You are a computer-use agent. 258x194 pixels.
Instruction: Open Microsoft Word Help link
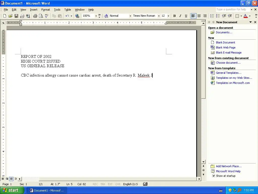[228, 171]
